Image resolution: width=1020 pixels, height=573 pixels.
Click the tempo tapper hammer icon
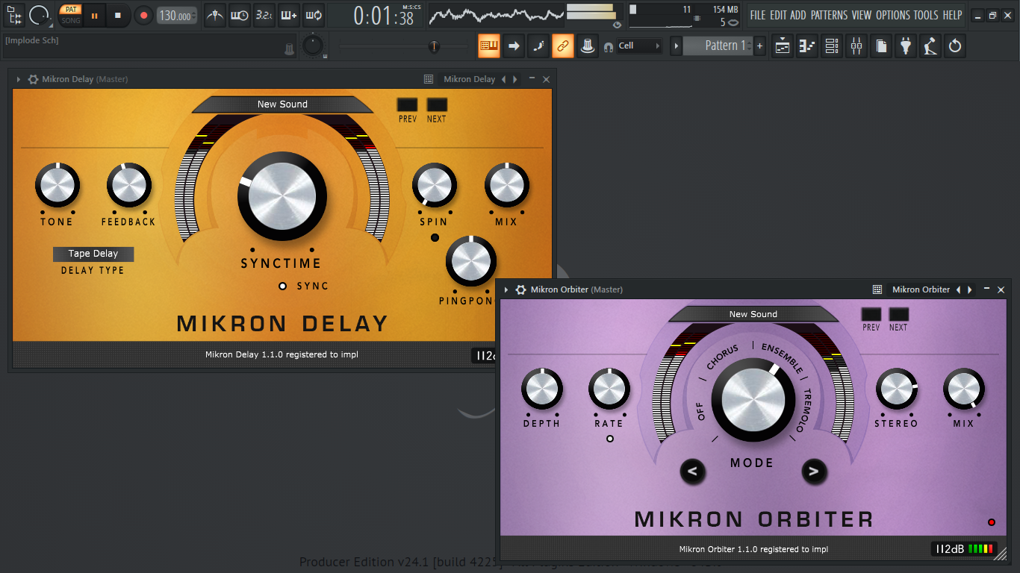(930, 46)
